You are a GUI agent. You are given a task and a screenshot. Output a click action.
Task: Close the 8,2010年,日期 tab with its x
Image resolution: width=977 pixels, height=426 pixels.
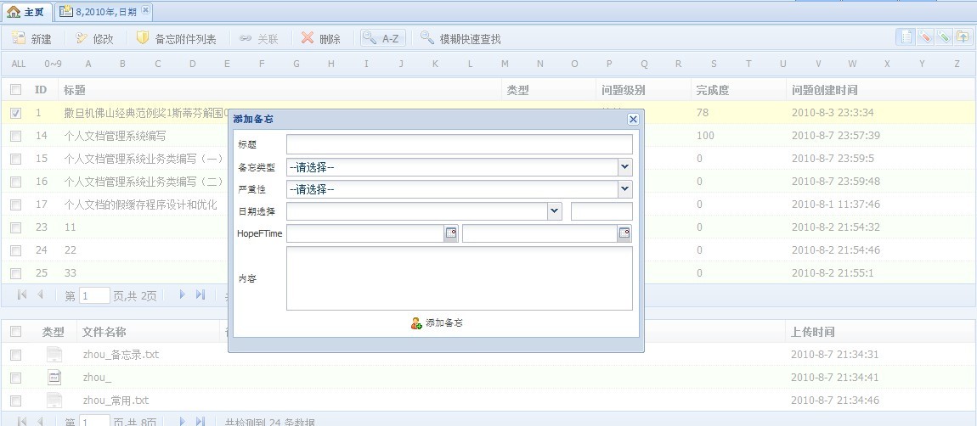click(x=145, y=10)
